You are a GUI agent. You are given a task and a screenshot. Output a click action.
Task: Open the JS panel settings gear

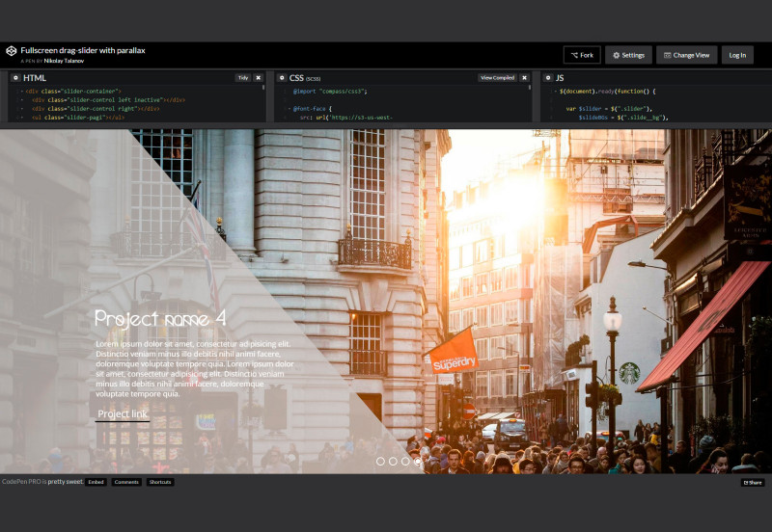(548, 77)
